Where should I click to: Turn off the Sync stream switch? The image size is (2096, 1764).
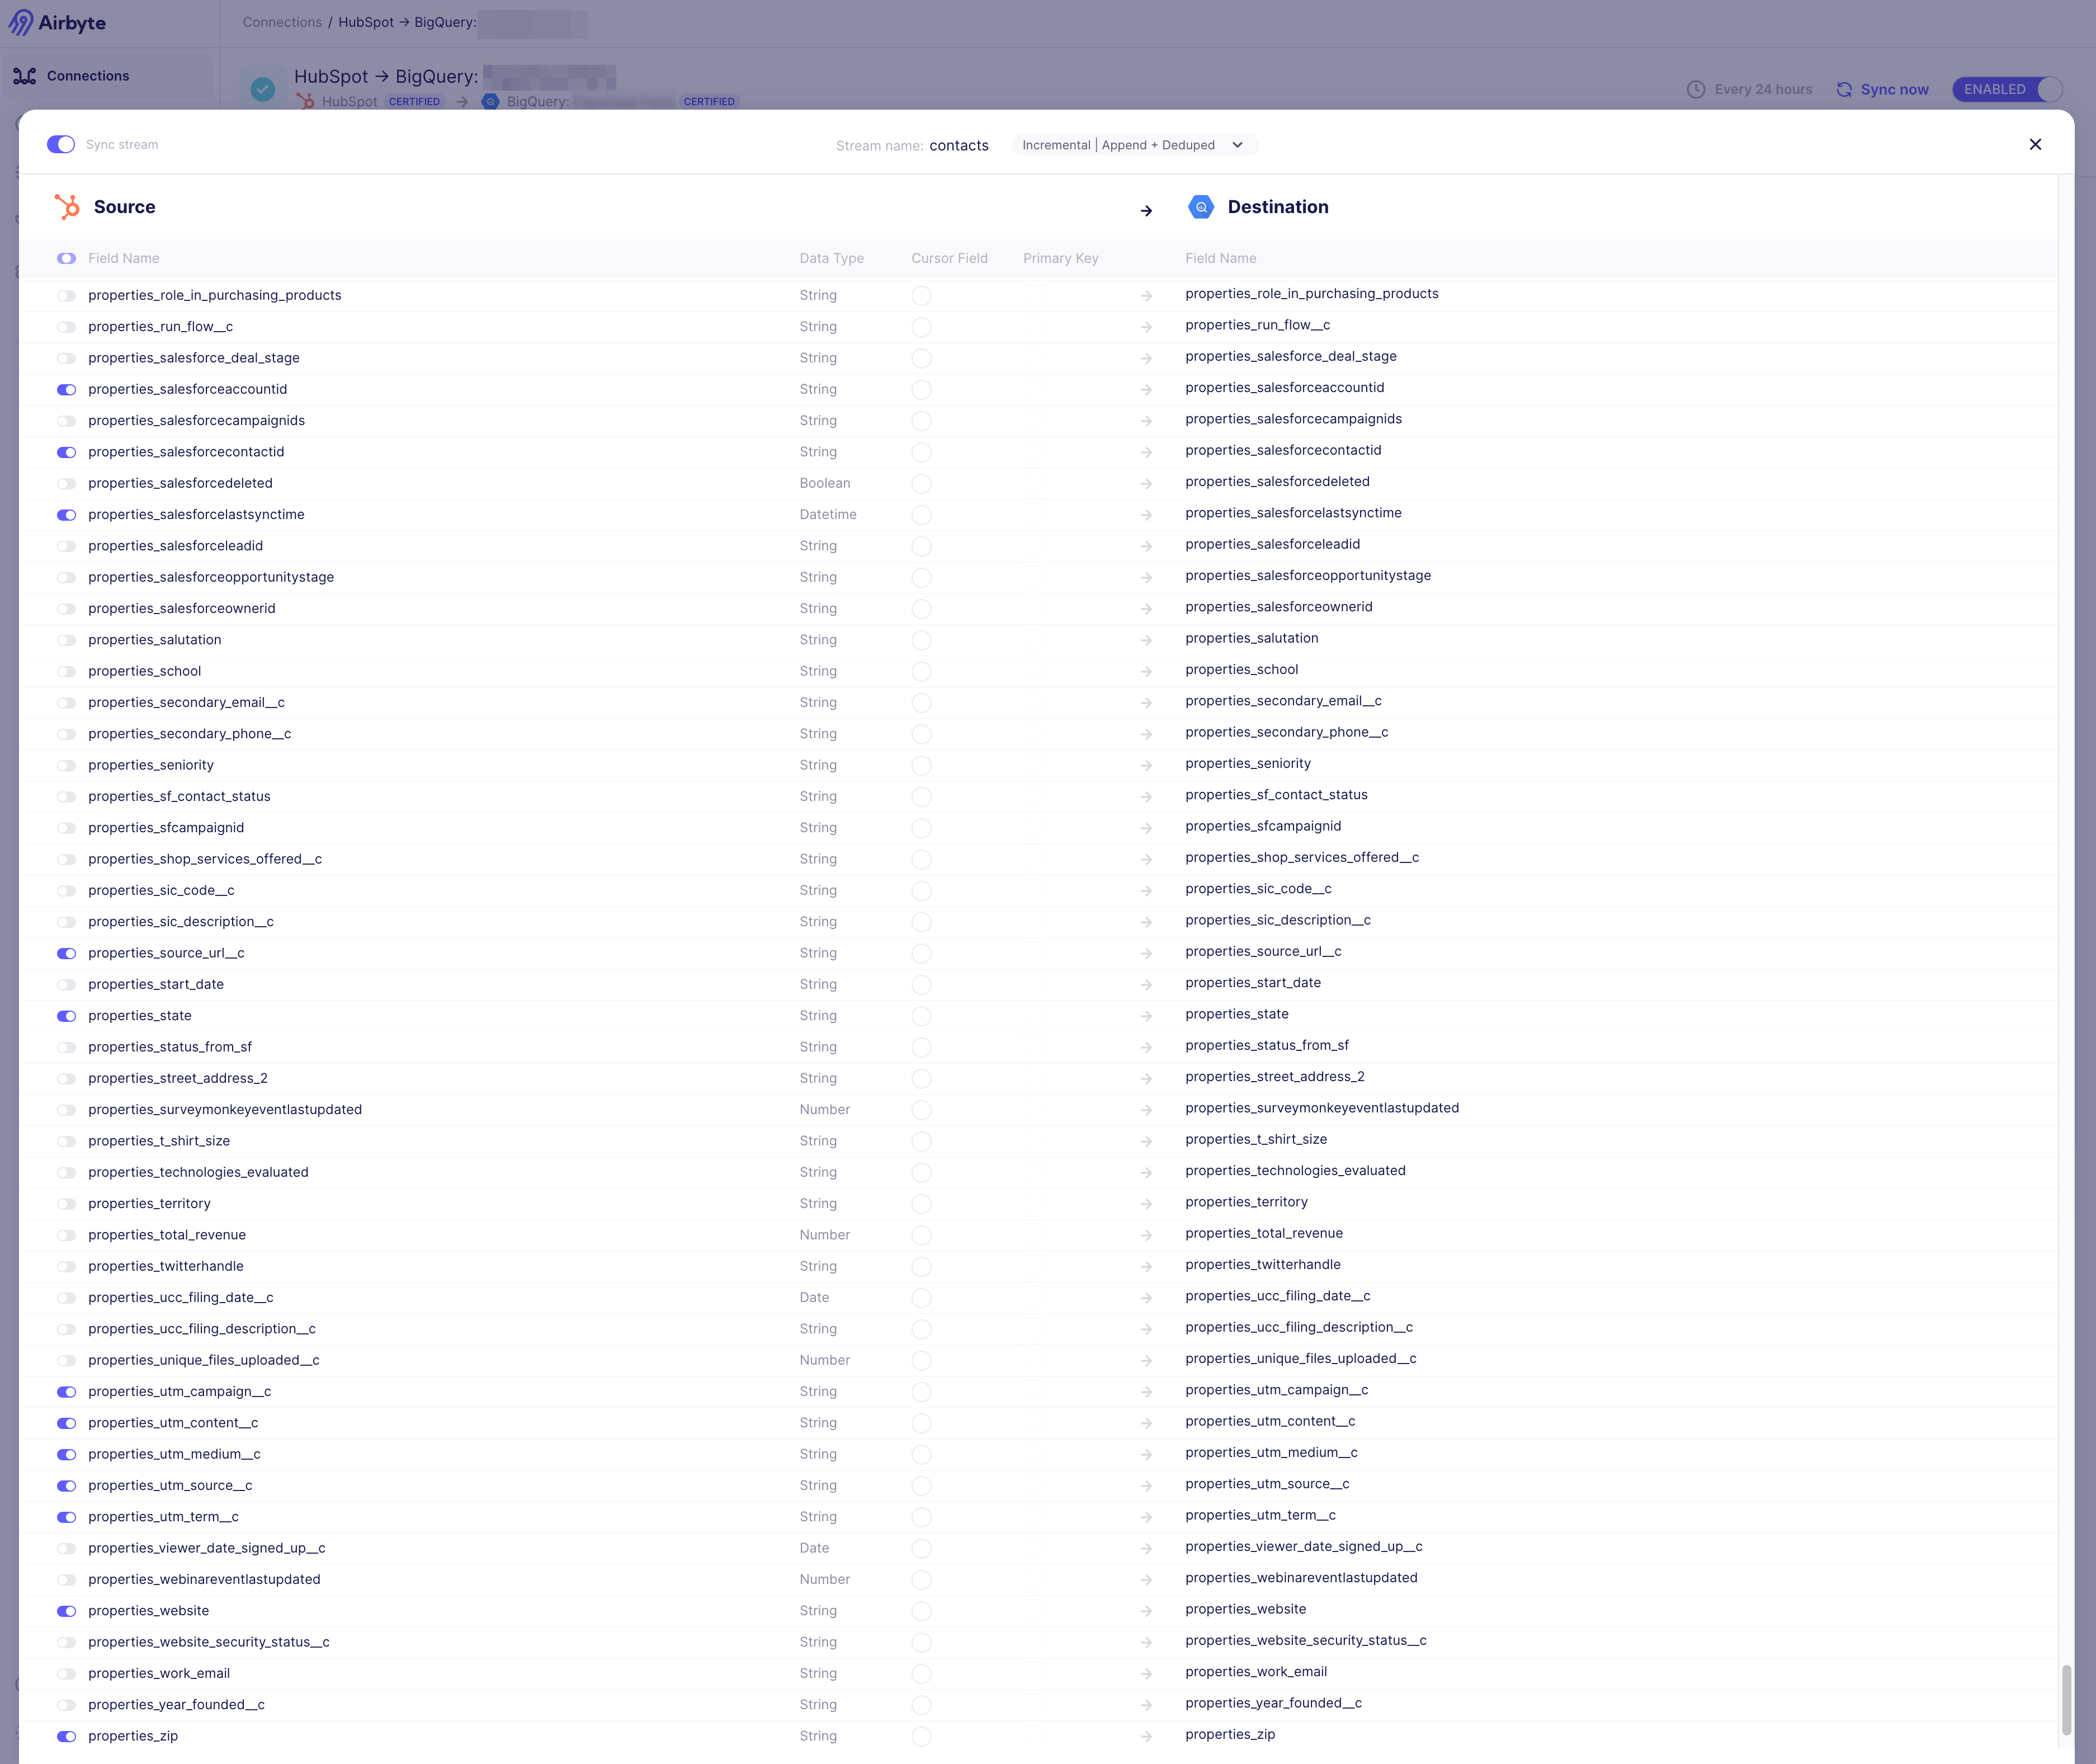coord(61,144)
